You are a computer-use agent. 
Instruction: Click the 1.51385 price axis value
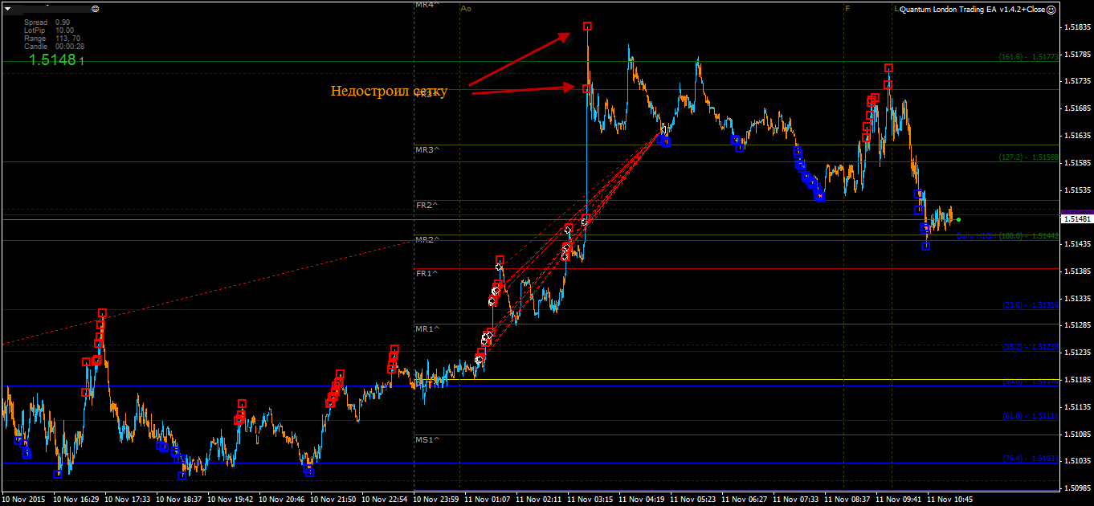1076,271
